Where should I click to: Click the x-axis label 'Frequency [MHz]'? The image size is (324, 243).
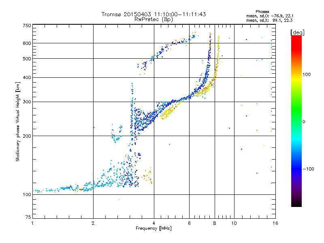click(153, 228)
